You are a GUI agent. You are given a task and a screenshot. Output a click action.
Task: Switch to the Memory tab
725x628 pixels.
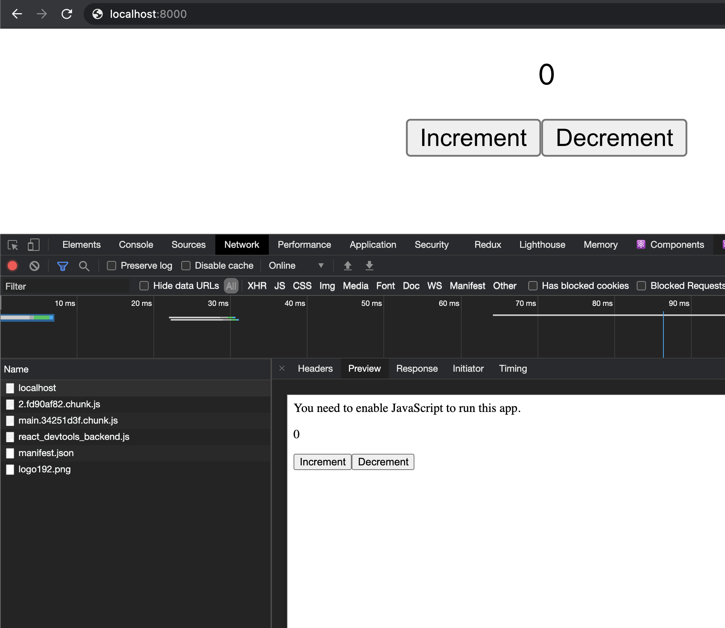pos(601,245)
